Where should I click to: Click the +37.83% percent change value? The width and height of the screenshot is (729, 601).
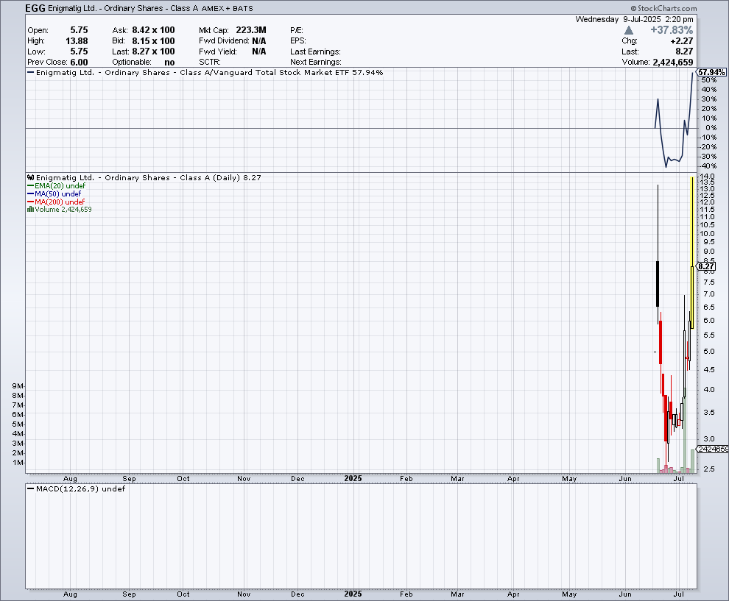point(672,30)
